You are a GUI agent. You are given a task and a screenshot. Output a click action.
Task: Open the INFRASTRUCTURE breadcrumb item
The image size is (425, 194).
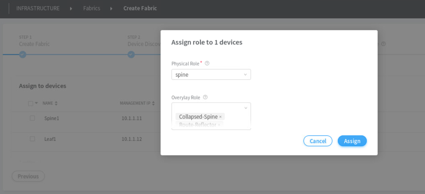point(38,8)
